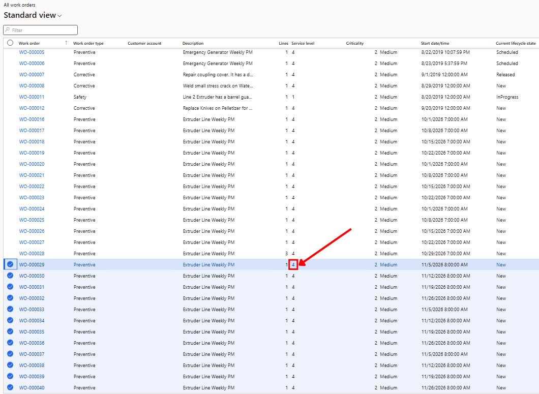The width and height of the screenshot is (539, 394).
Task: Open the Customer account column header
Action: pyautogui.click(x=144, y=43)
